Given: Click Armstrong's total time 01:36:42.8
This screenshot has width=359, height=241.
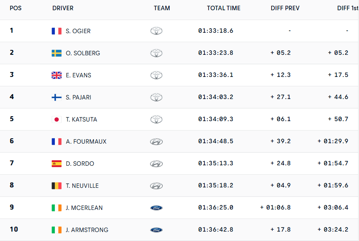Looking at the screenshot, I should [x=215, y=230].
